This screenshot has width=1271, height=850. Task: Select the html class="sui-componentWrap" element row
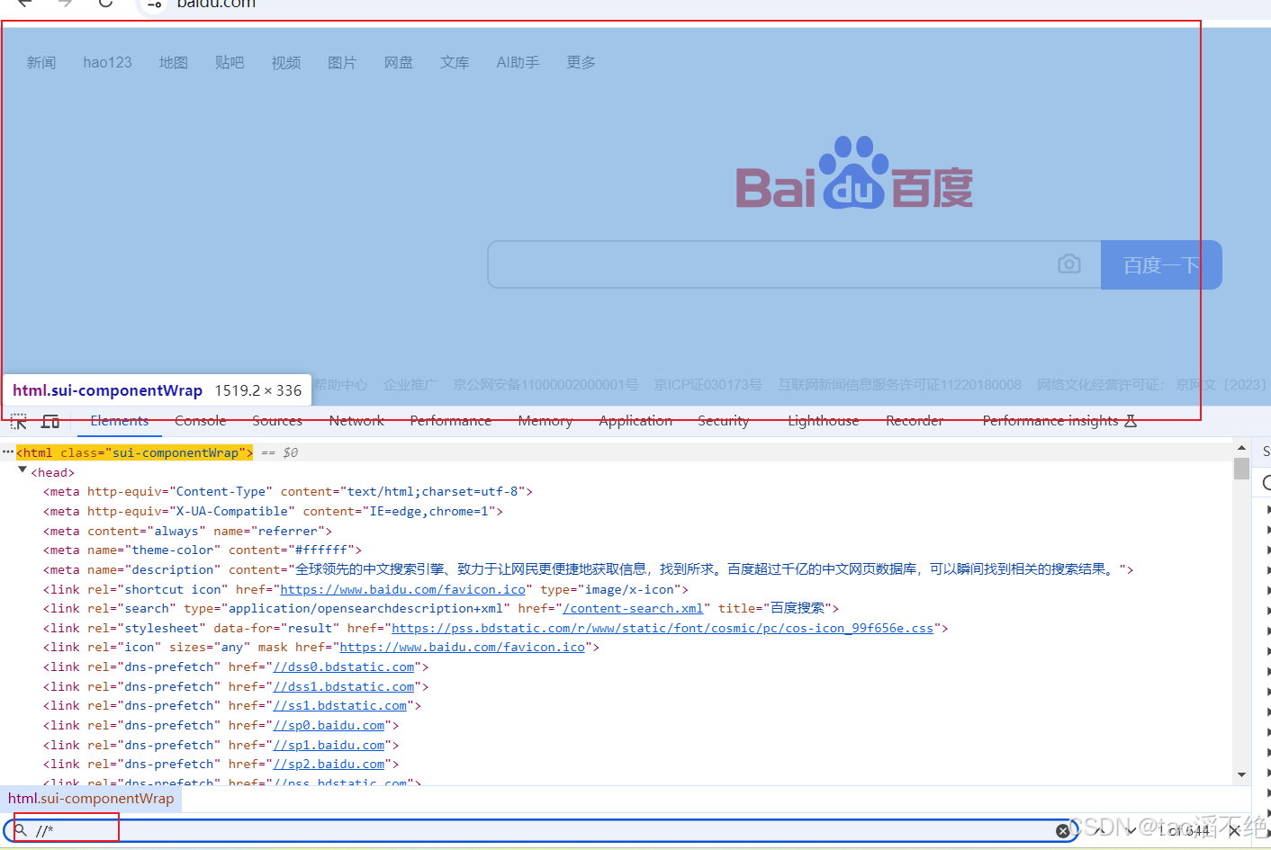[617, 452]
